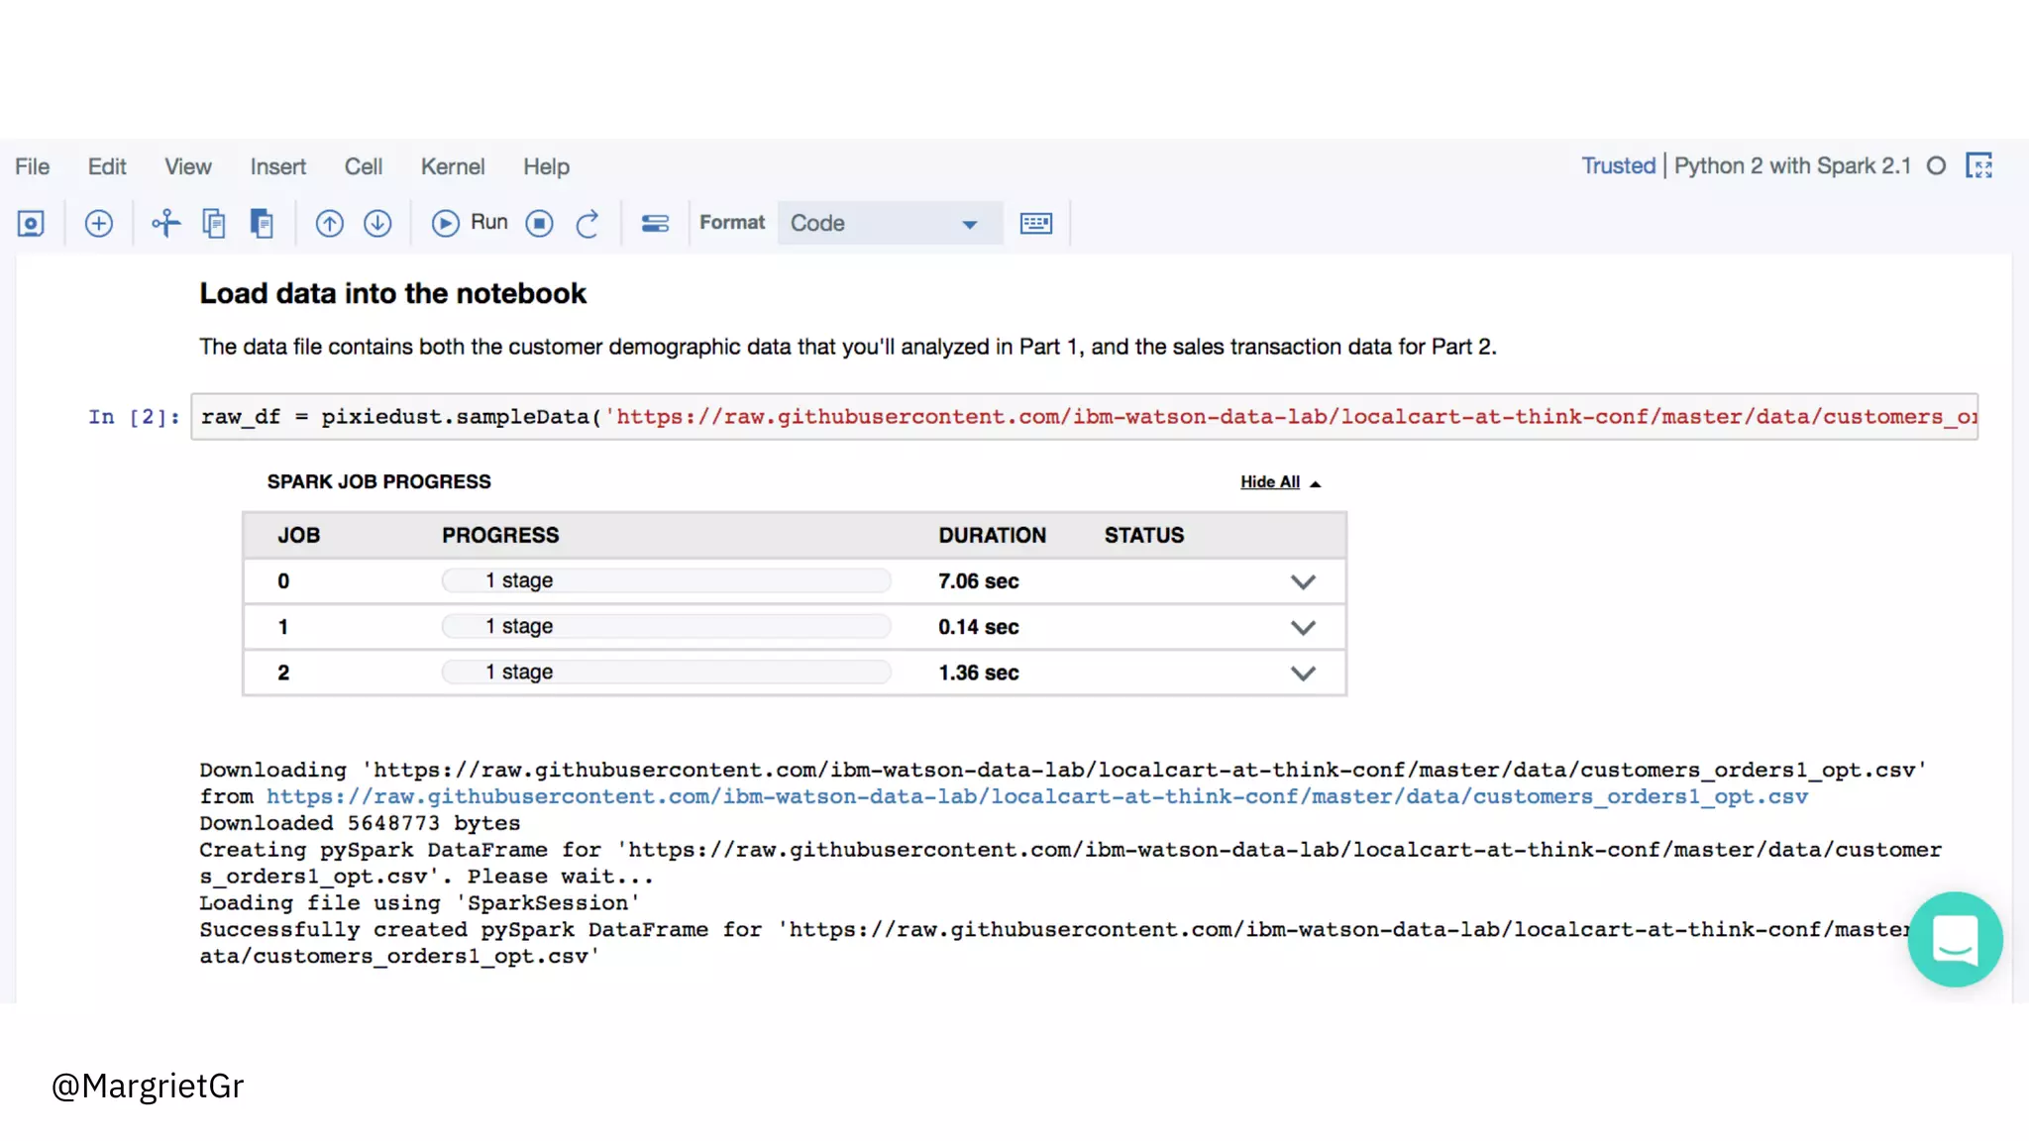
Task: Toggle fullscreen mode icon at top right
Action: pos(1978,166)
